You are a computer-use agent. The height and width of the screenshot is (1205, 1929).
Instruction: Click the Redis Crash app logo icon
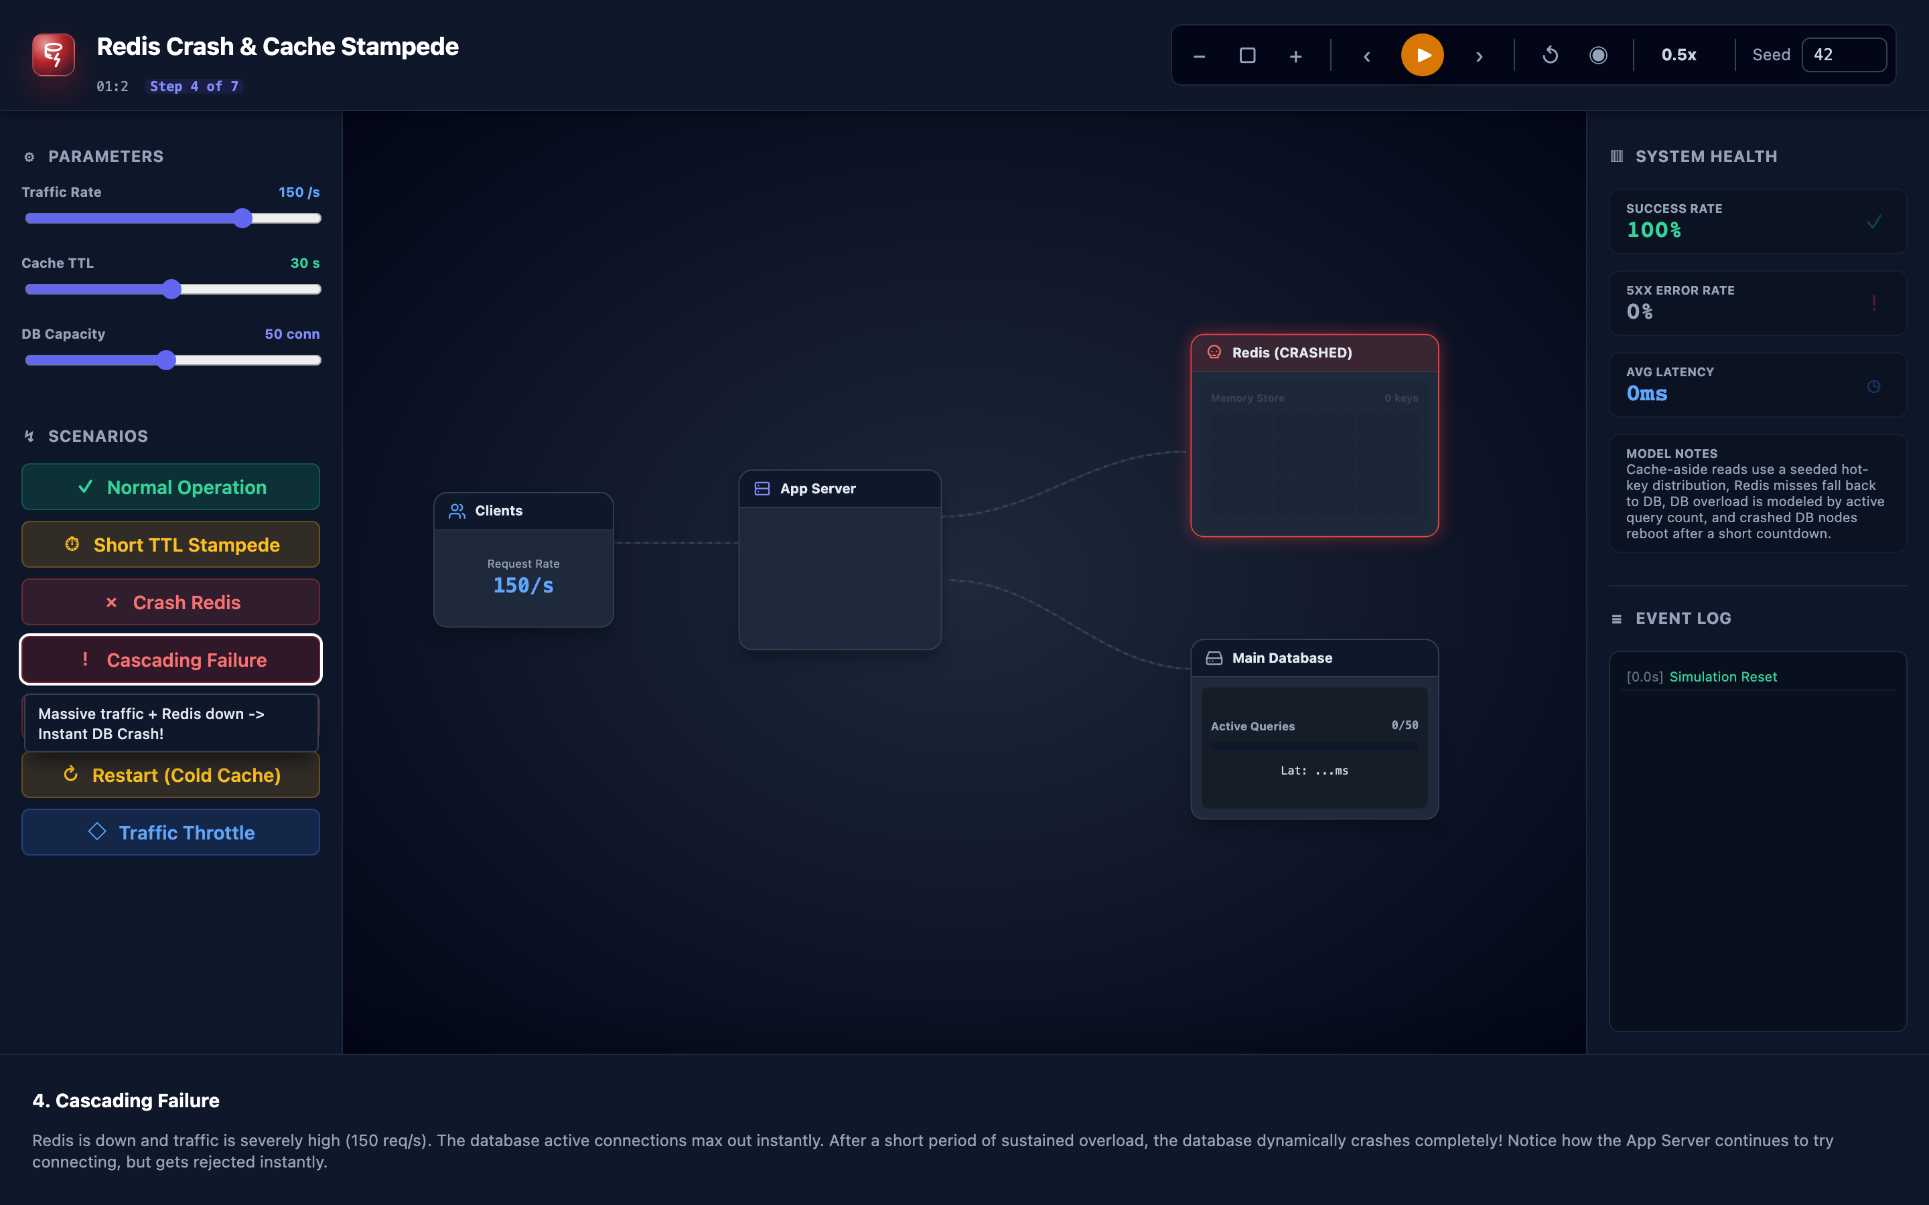[x=54, y=54]
